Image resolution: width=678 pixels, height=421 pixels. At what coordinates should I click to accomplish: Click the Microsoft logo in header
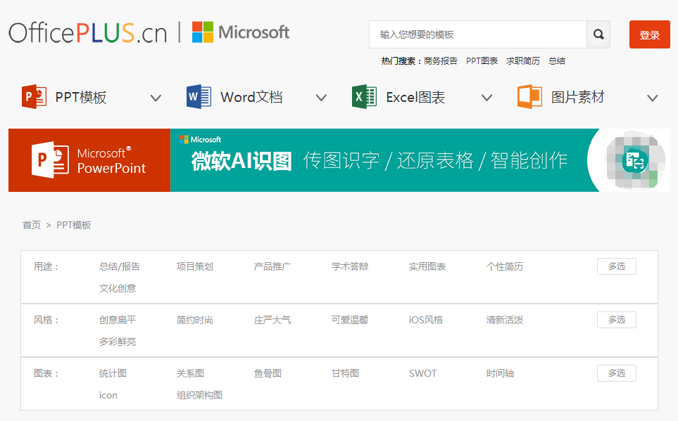tap(241, 32)
